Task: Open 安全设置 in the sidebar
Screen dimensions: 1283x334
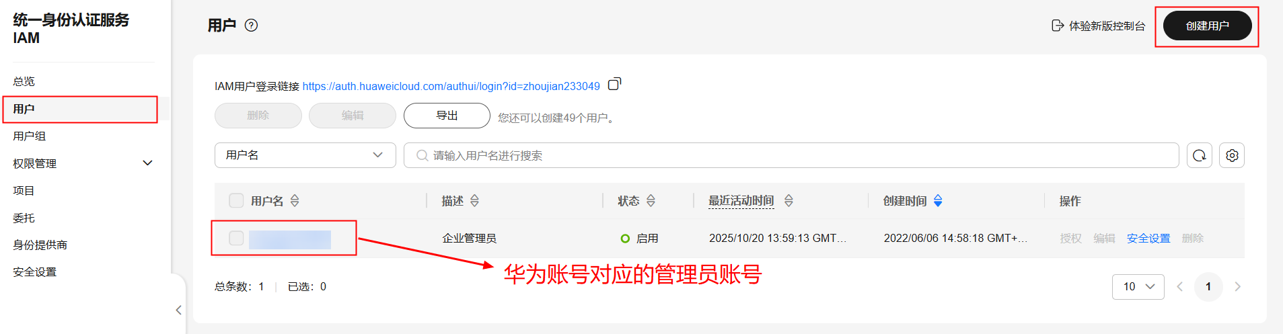Action: pyautogui.click(x=35, y=272)
